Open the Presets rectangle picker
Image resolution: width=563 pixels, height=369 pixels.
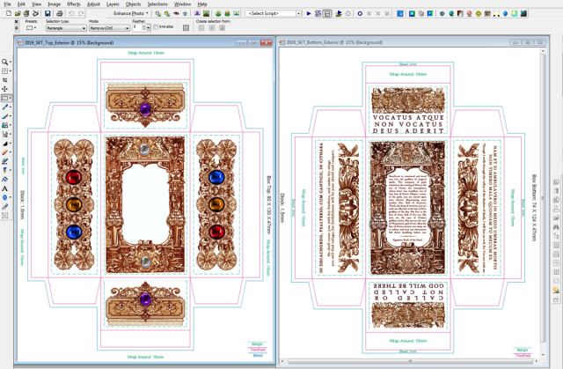30,27
